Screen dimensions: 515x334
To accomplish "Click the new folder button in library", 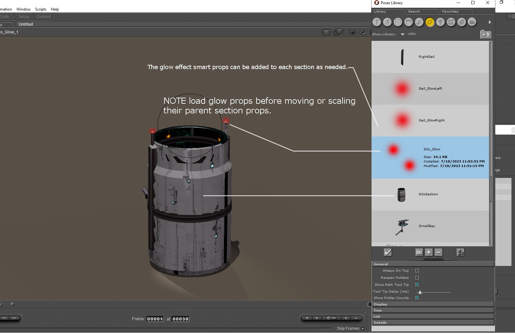I will (x=419, y=252).
